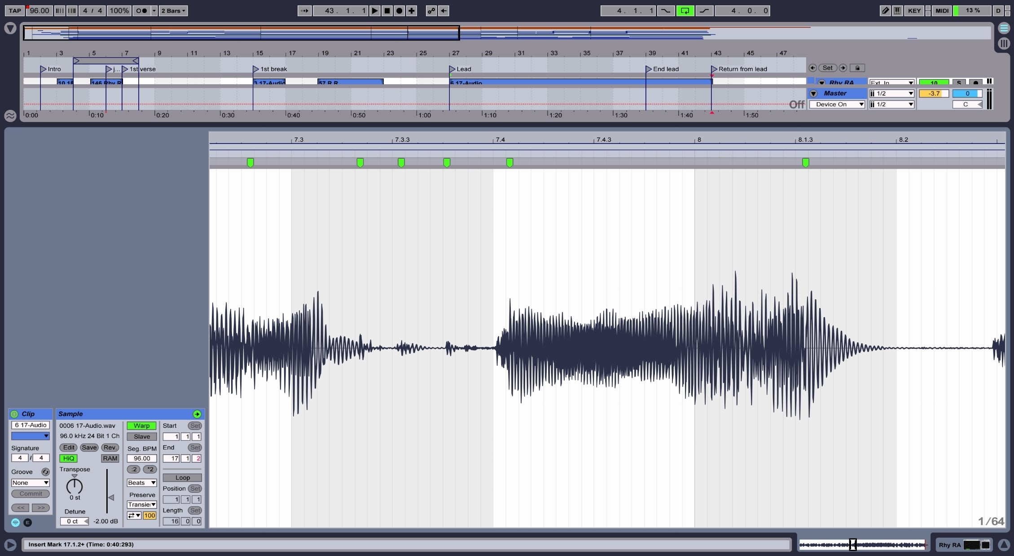Click the tempo nudge down icon
This screenshot has height=556, width=1014.
(59, 11)
